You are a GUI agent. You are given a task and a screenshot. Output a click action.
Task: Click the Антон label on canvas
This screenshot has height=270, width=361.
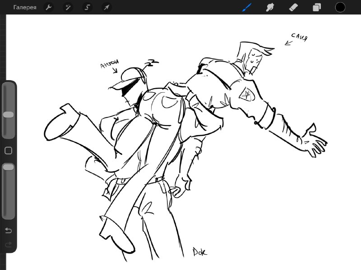coord(110,64)
